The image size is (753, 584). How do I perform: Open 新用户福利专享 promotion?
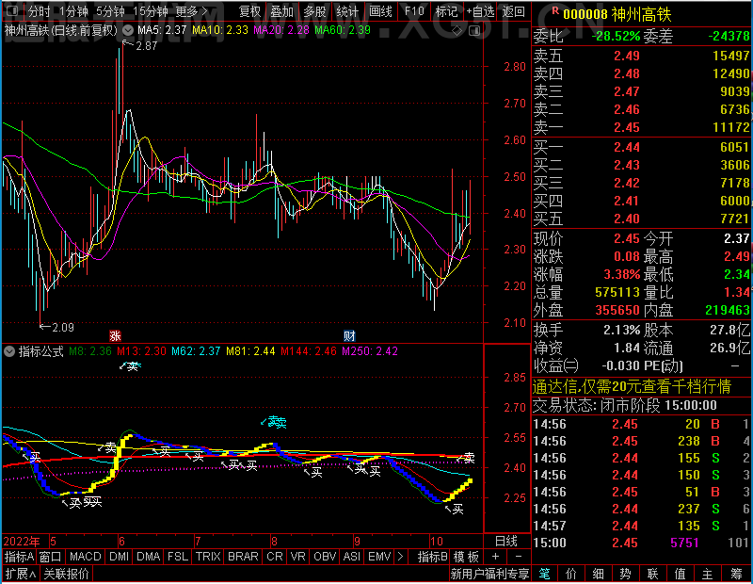coord(489,574)
